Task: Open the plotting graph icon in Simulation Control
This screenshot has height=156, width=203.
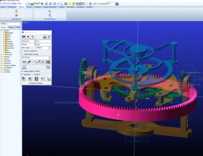Action: pos(49,79)
